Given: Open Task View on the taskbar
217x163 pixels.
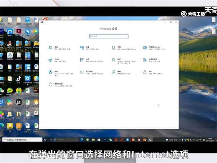Looking at the screenshot, I should [x=51, y=140].
